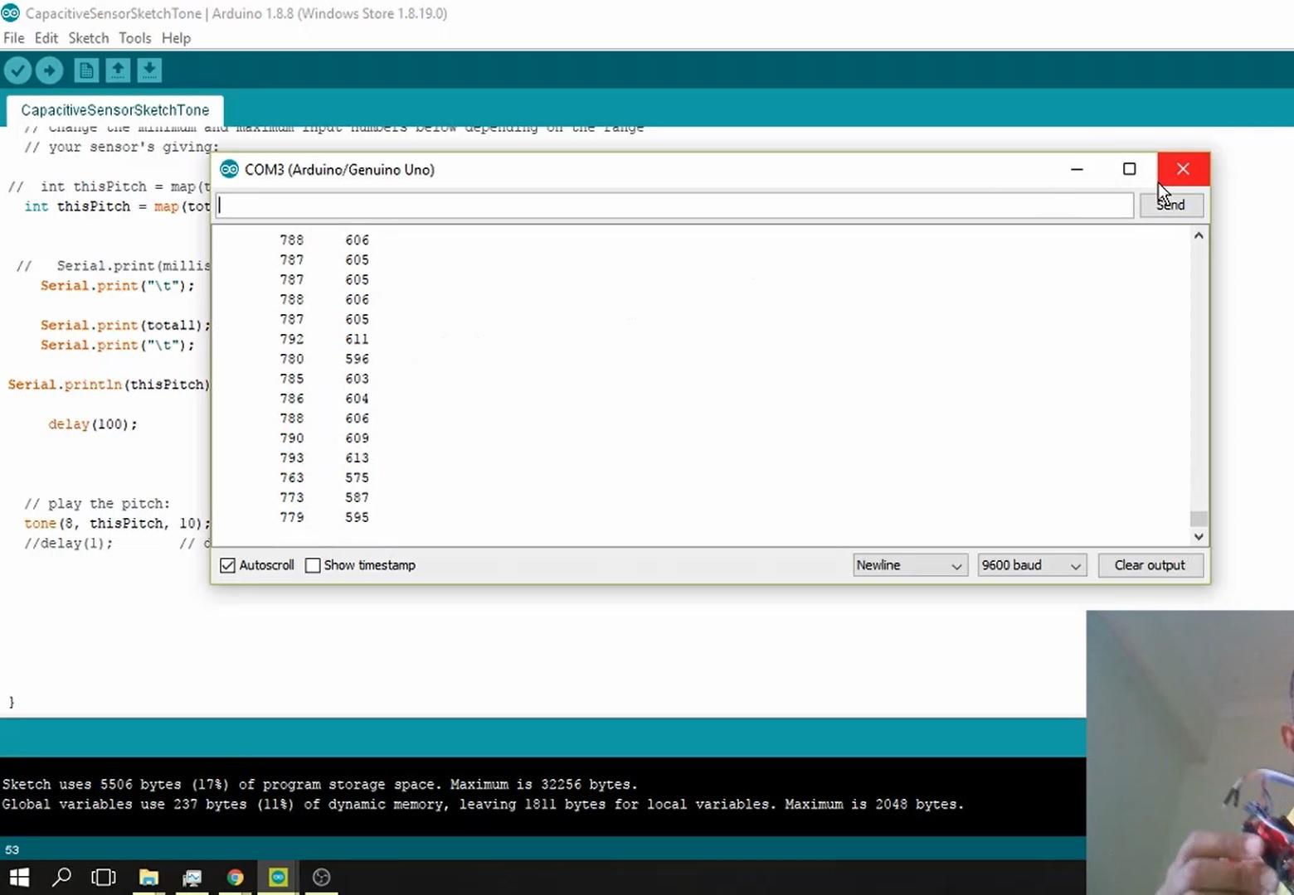Open File Explorer from the taskbar
This screenshot has height=895, width=1294.
(148, 878)
